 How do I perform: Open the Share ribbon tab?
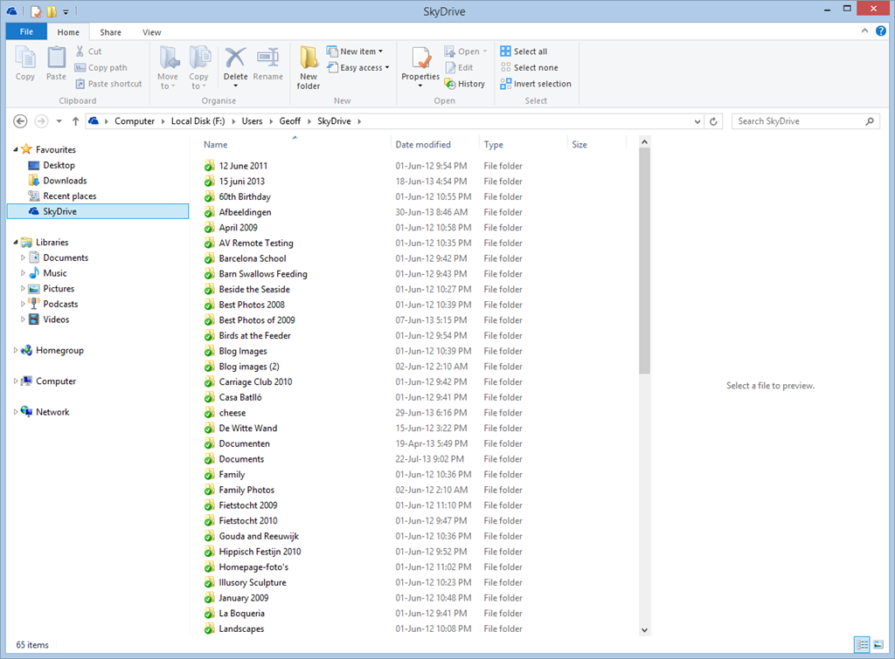pyautogui.click(x=110, y=32)
